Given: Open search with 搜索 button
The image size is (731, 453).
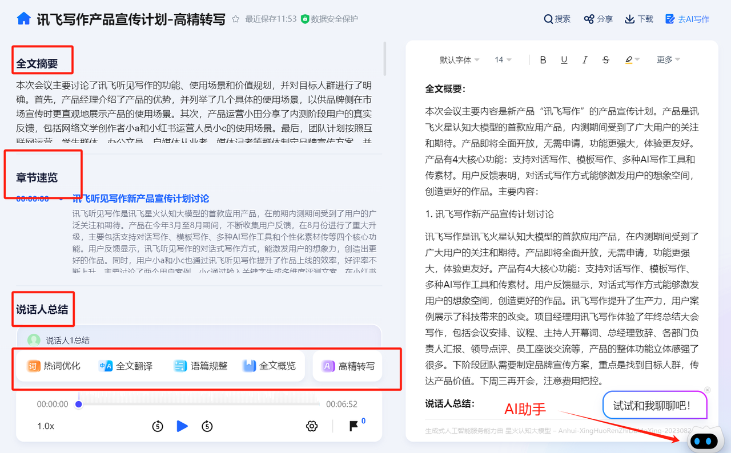Looking at the screenshot, I should (x=557, y=19).
